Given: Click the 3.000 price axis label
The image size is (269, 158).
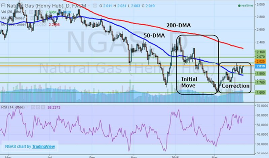Looking at the screenshot, I should pos(260,4).
